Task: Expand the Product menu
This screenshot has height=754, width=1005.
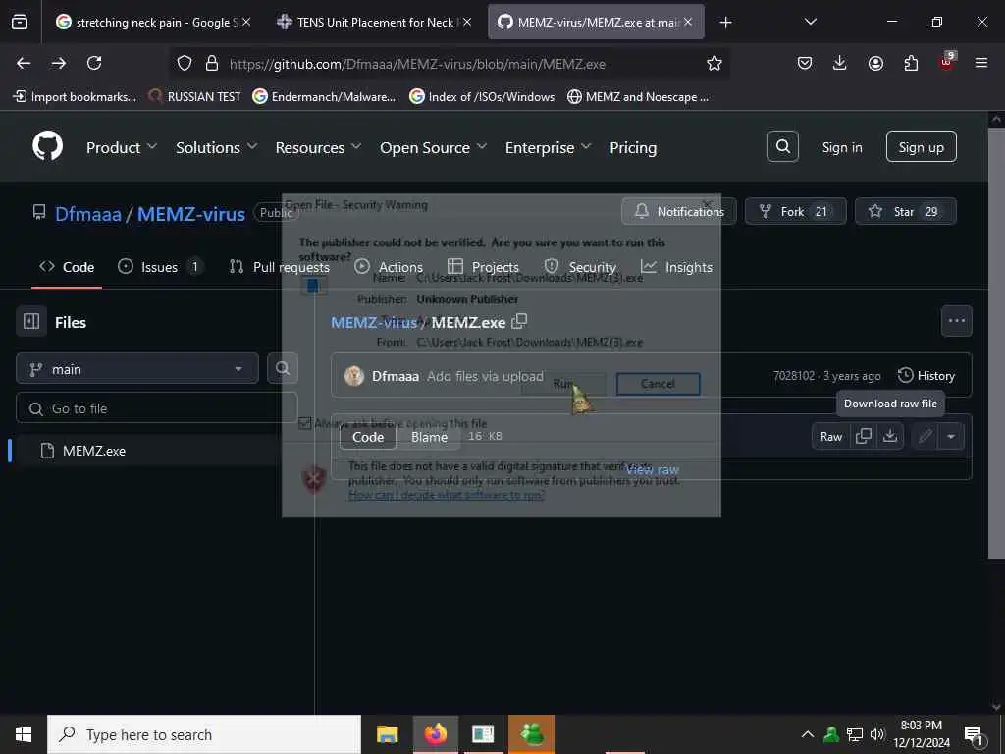Action: click(x=122, y=147)
